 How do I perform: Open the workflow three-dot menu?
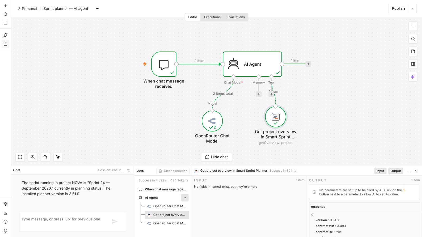98,8
